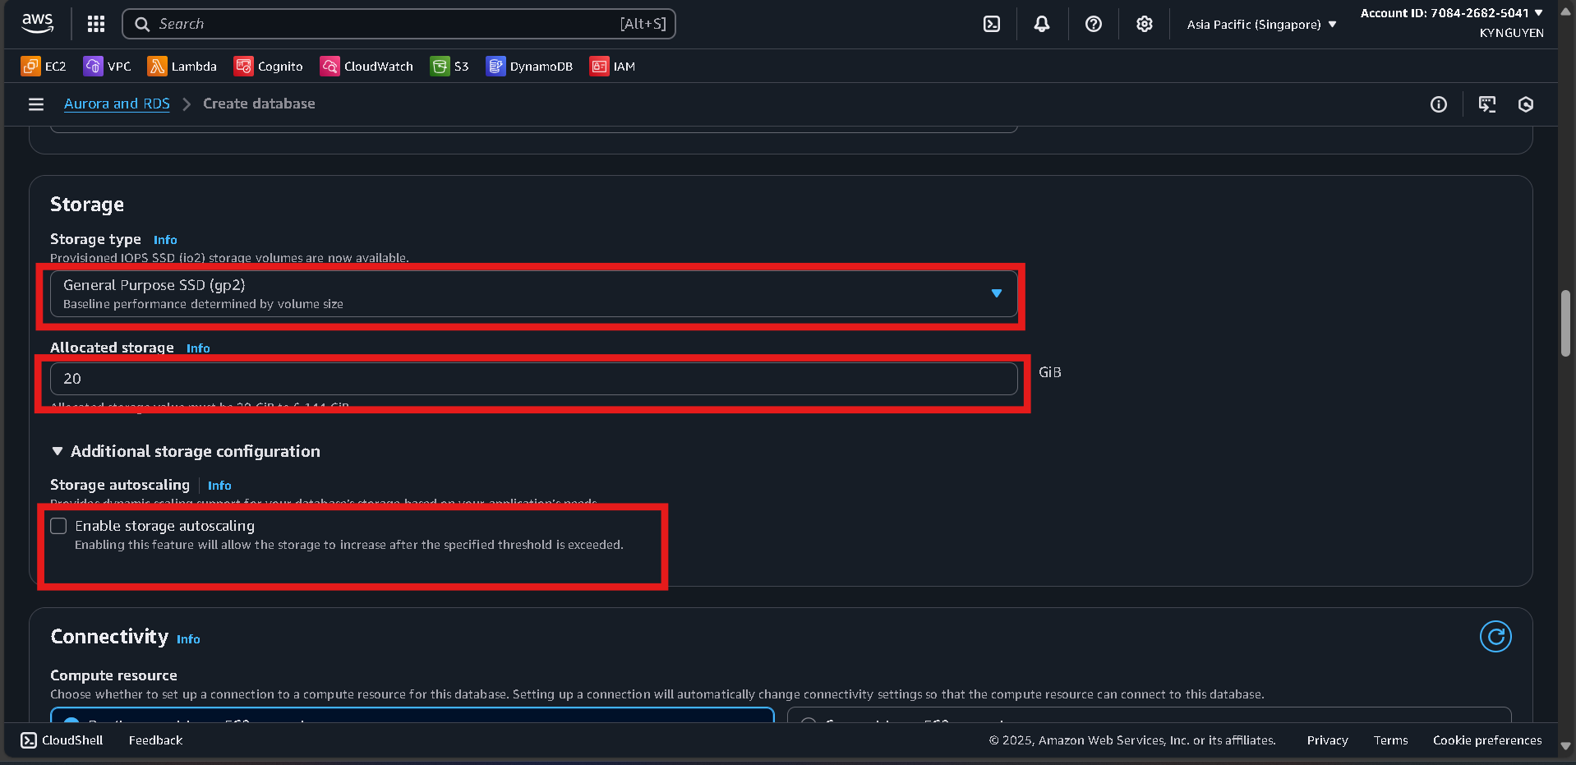Click the gear icon to open settings
Viewport: 1576px width, 765px height.
pos(1144,24)
